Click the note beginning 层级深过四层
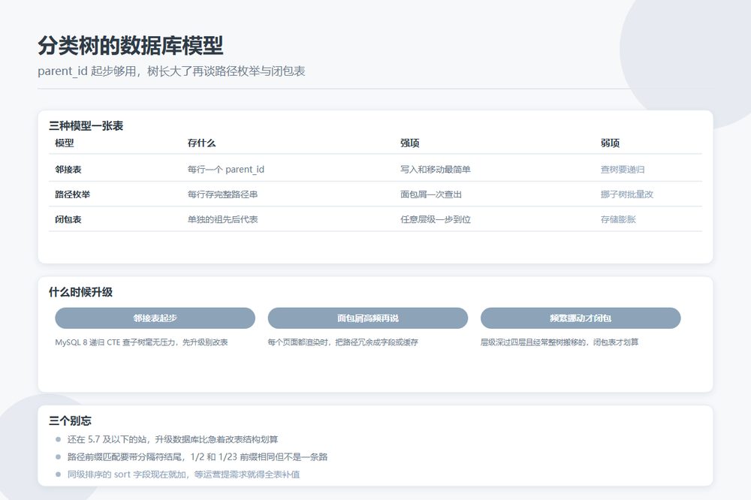Screen dimensions: 751x500 [x=559, y=342]
